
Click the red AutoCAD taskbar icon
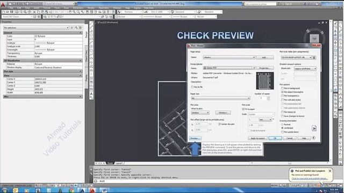92,190
